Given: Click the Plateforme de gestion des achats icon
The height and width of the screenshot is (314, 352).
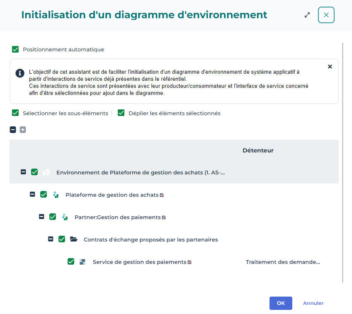Looking at the screenshot, I should click(x=56, y=195).
